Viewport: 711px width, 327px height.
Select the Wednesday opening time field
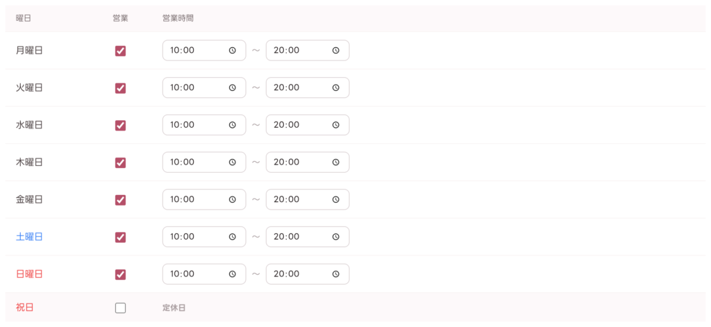pos(204,125)
